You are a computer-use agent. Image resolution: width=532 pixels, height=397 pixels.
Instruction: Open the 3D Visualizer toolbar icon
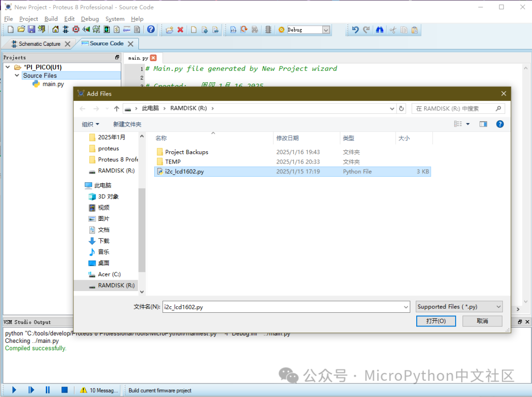(86, 30)
